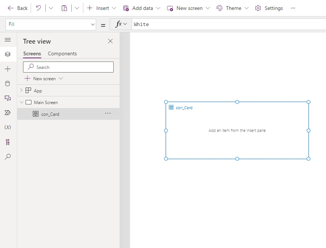The width and height of the screenshot is (326, 248).
Task: Click the Back button
Action: (x=18, y=8)
